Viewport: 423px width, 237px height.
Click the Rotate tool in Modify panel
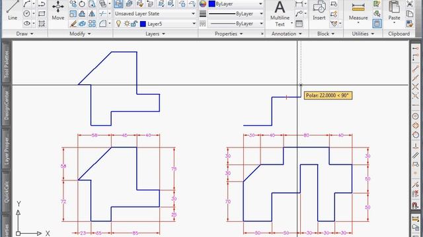pos(82,4)
